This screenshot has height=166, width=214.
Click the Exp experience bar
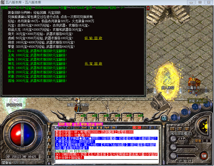coord(187,147)
